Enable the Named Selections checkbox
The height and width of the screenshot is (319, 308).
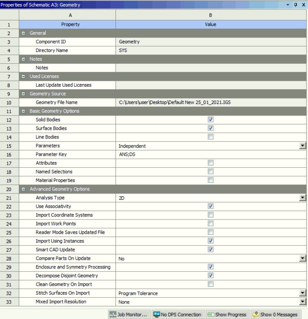pos(210,171)
